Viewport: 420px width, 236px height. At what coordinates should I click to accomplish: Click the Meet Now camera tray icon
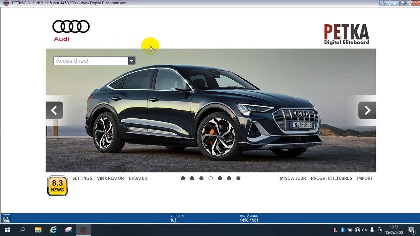click(380, 230)
